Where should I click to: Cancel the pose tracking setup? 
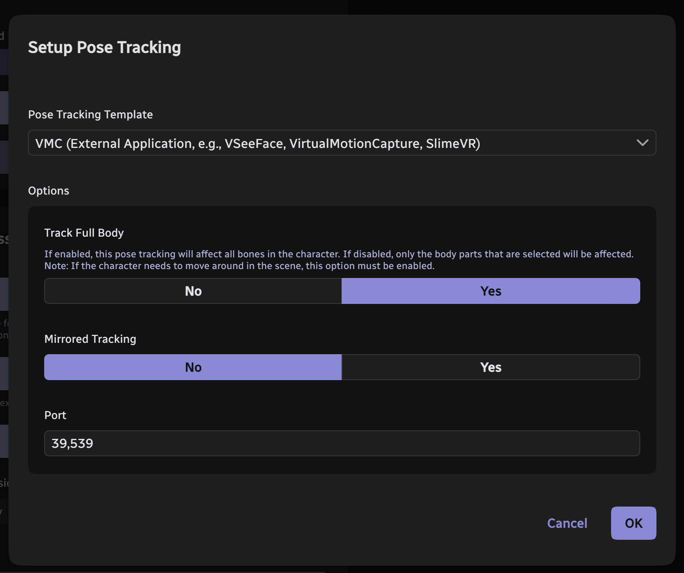tap(567, 523)
